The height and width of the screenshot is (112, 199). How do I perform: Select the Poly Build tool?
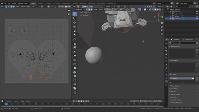(75, 68)
